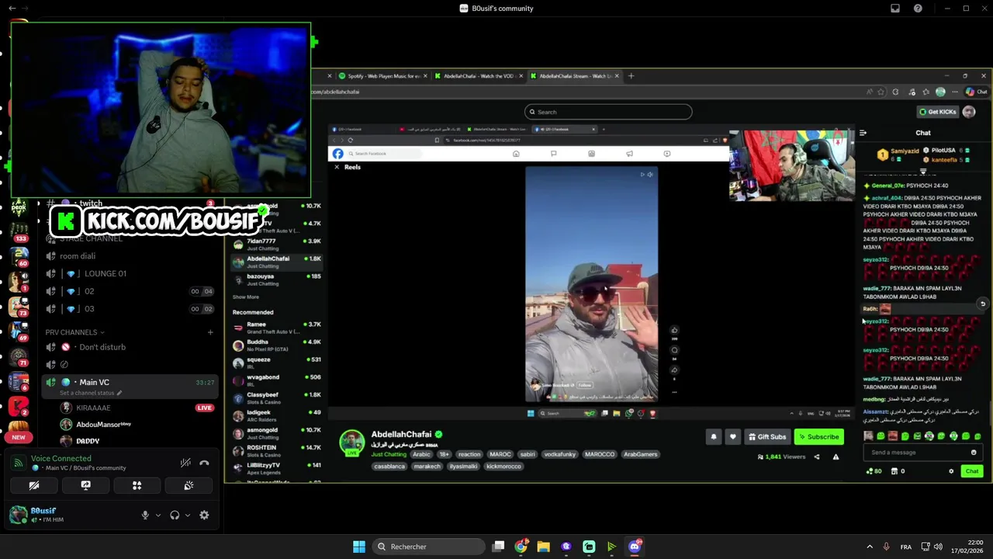The height and width of the screenshot is (559, 993).
Task: Mute the Discord microphone
Action: pyautogui.click(x=145, y=515)
